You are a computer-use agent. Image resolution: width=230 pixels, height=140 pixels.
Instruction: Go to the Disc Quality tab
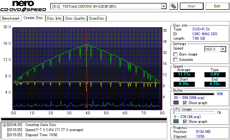click(75, 18)
